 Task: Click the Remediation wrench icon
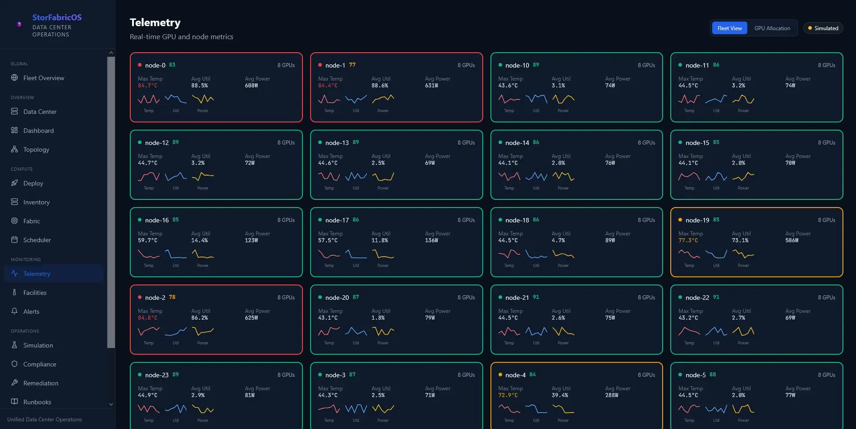click(14, 383)
